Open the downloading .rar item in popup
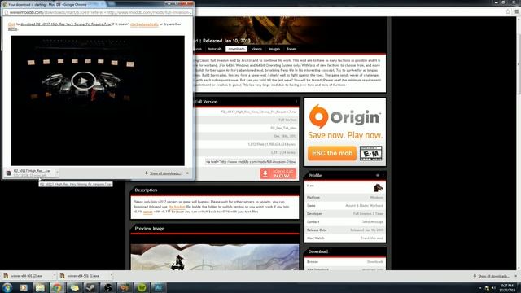 pos(29,173)
